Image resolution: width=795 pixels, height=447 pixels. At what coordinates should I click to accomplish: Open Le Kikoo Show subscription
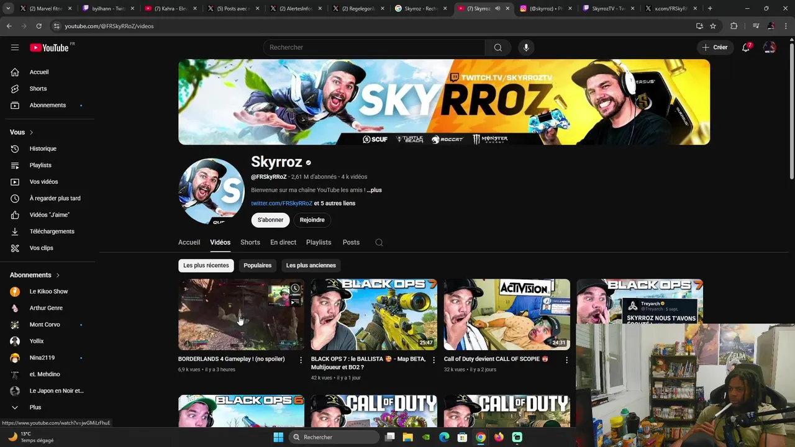(x=47, y=292)
